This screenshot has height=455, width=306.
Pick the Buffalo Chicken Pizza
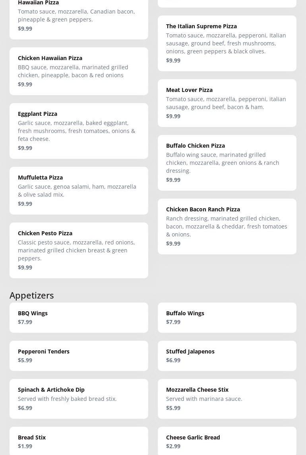tap(227, 162)
